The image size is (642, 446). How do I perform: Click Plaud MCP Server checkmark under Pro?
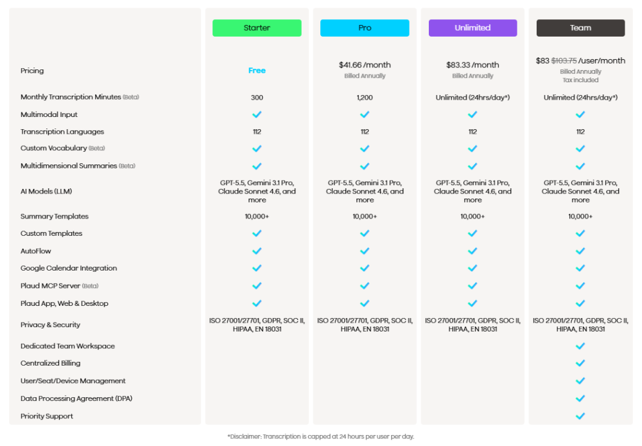point(365,286)
